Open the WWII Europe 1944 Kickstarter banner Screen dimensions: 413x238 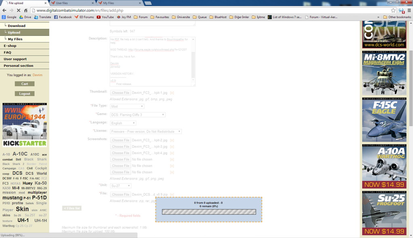[x=25, y=125]
